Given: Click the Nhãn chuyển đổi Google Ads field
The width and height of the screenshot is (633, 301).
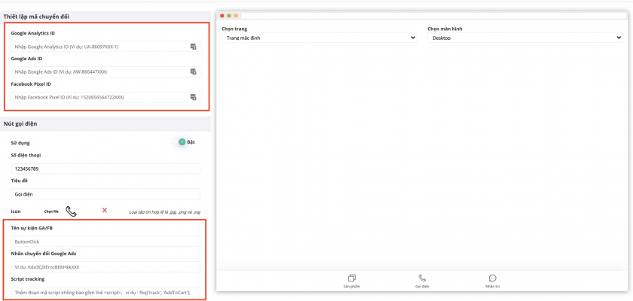Looking at the screenshot, I should coord(105,267).
